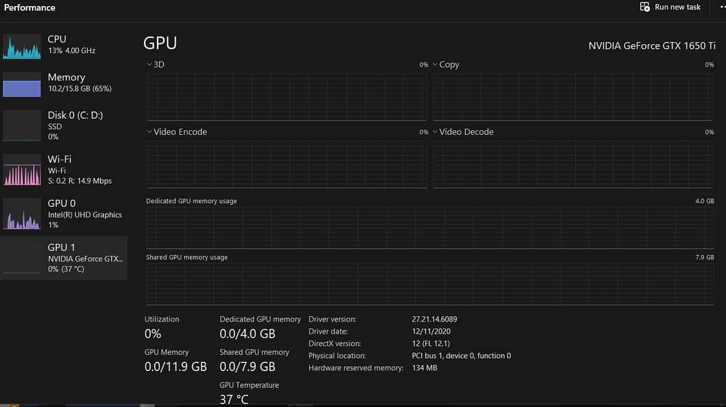726x407 pixels.
Task: Click the Video Decode graph area
Action: (x=573, y=164)
